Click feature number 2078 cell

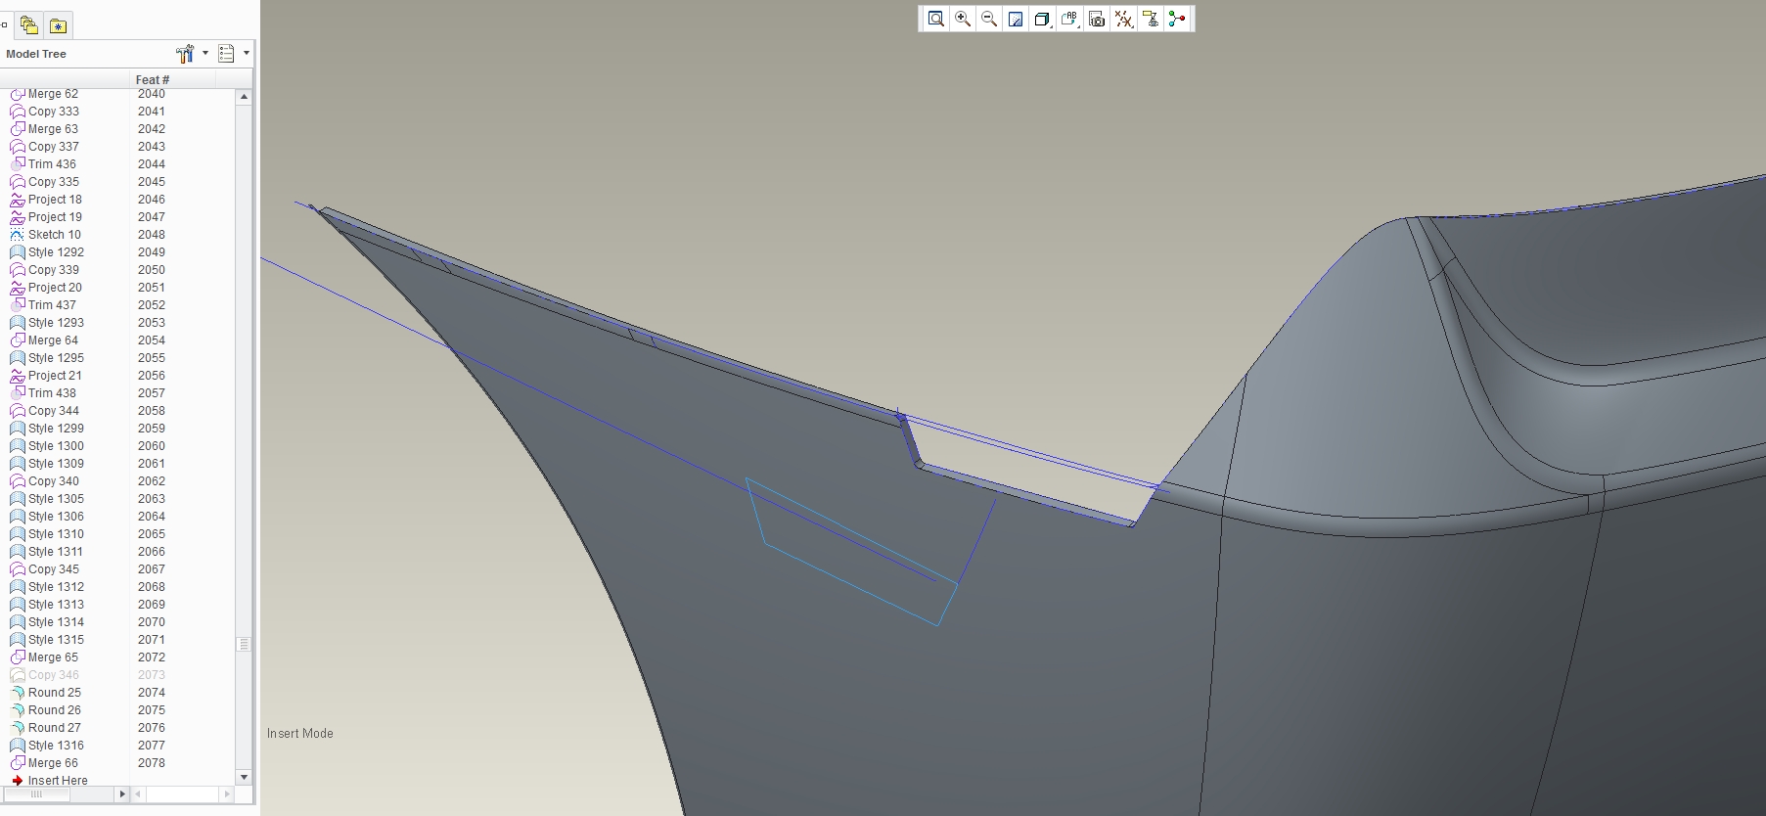click(x=152, y=763)
